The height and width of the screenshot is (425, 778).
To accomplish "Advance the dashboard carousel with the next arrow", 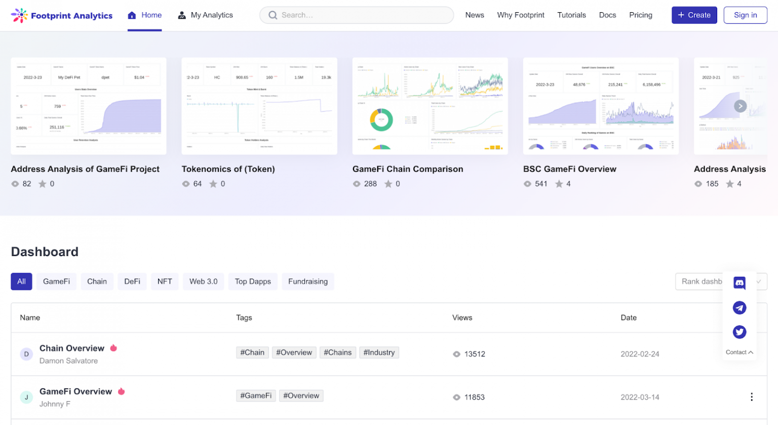I will [740, 106].
